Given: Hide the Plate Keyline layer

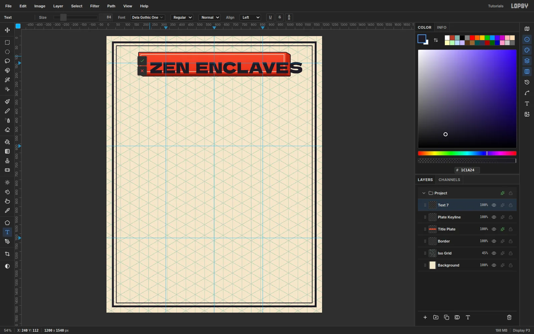Looking at the screenshot, I should (x=494, y=217).
